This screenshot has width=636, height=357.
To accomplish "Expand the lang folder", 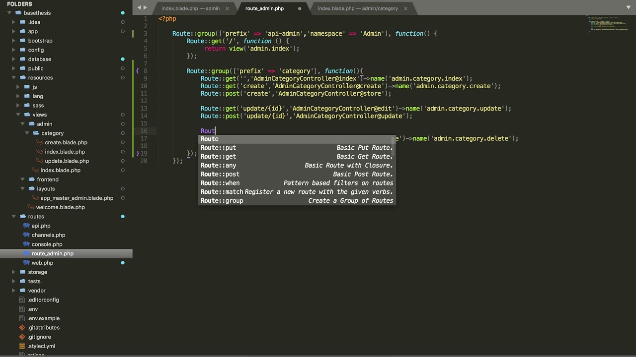I will point(18,96).
